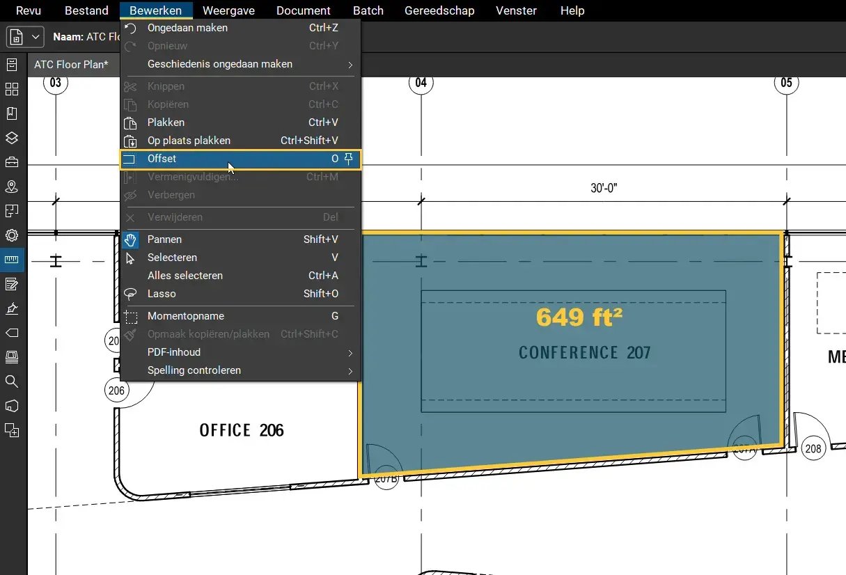
Task: Open the Signatures panel icon in the sidebar
Action: (12, 308)
